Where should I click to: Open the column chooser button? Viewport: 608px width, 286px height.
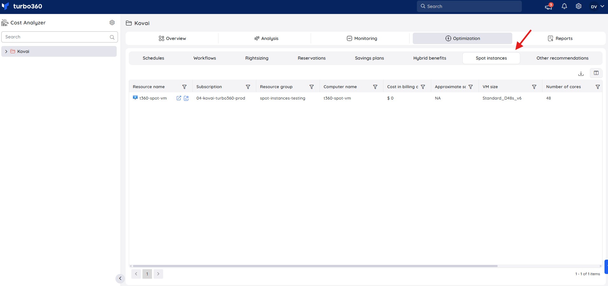tap(596, 73)
